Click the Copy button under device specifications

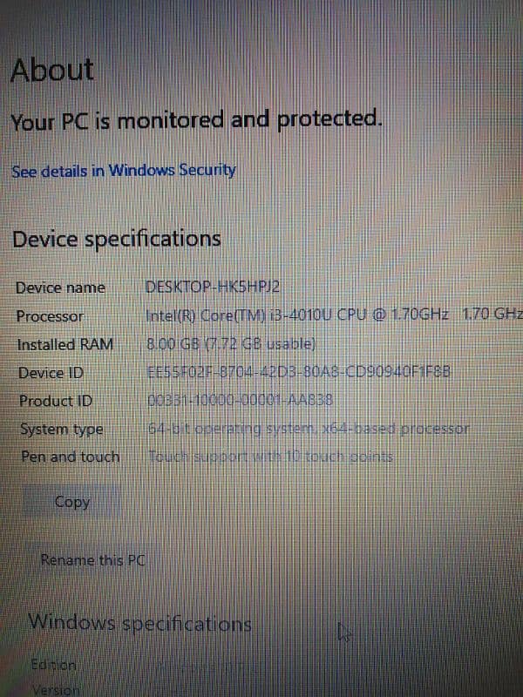72,502
